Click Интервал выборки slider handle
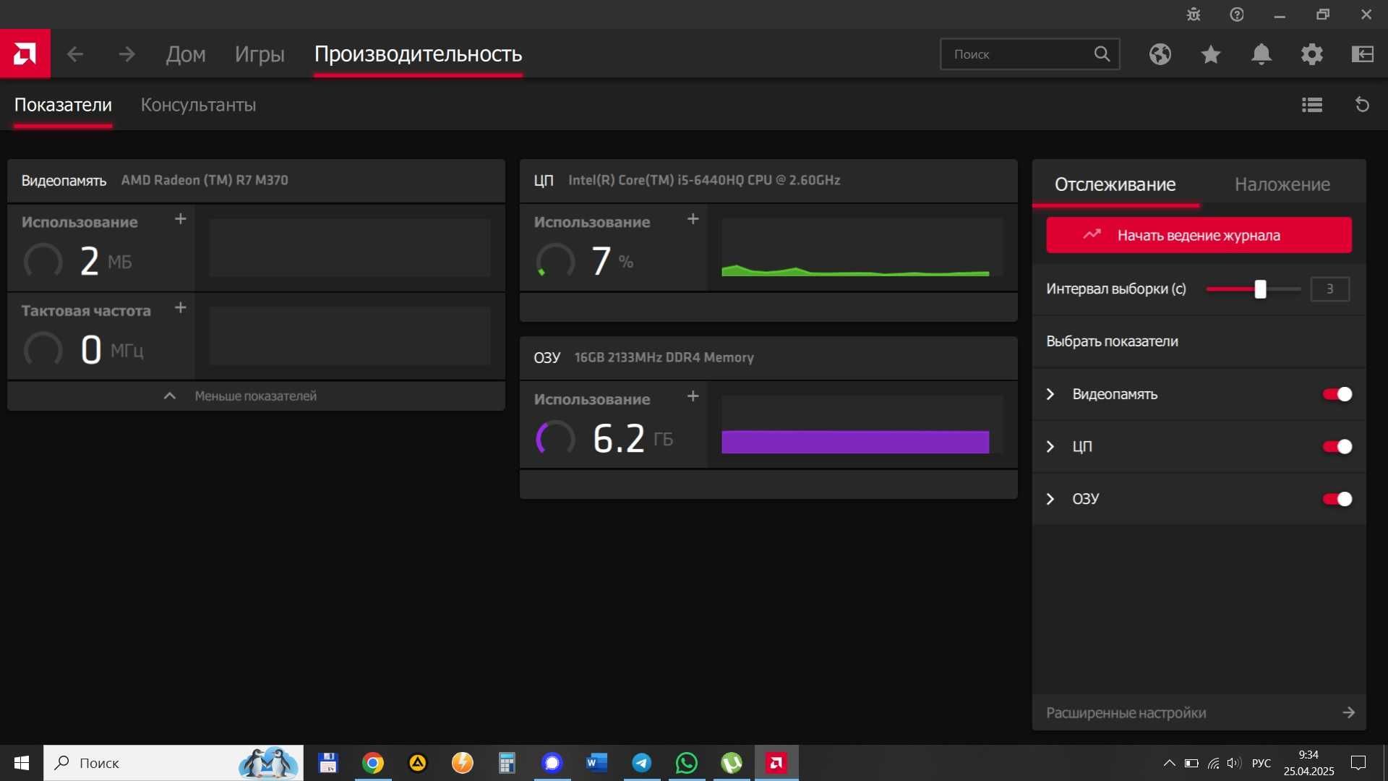 click(1260, 289)
